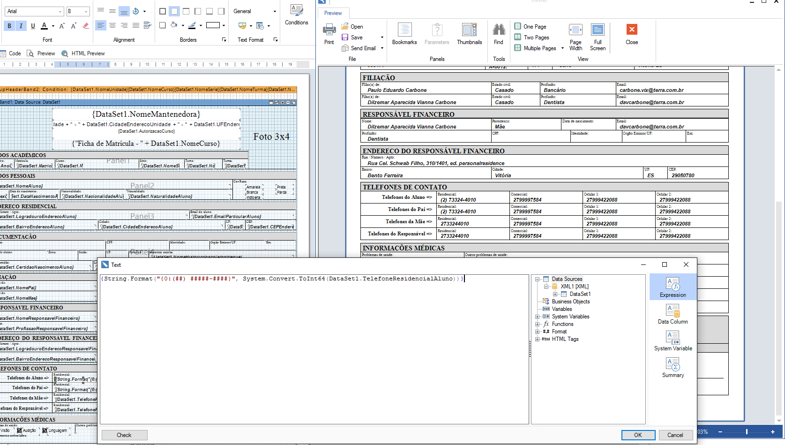Toggle italic formatting in Font group

[21, 26]
